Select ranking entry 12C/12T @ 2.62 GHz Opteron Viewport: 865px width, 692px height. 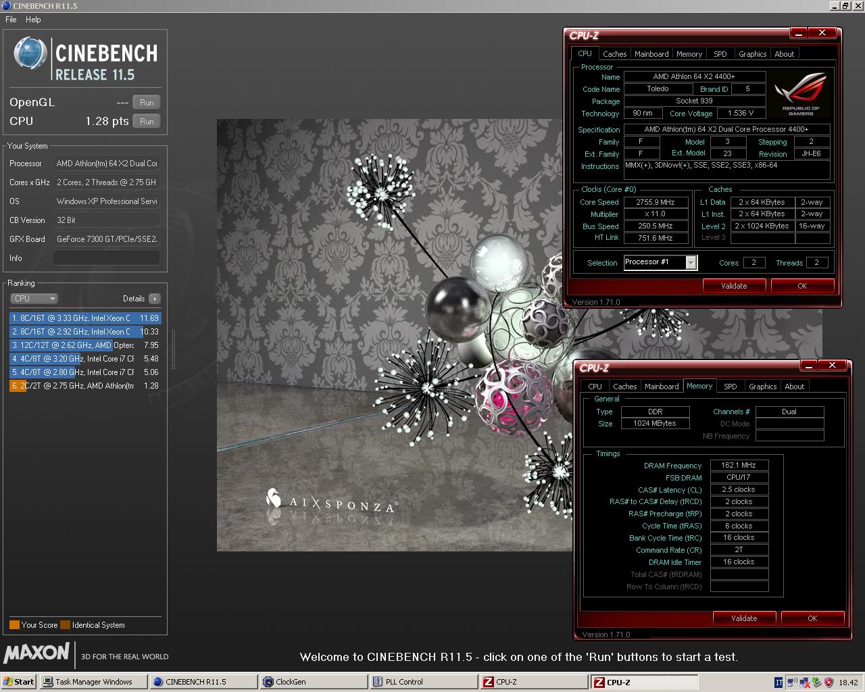click(x=85, y=345)
